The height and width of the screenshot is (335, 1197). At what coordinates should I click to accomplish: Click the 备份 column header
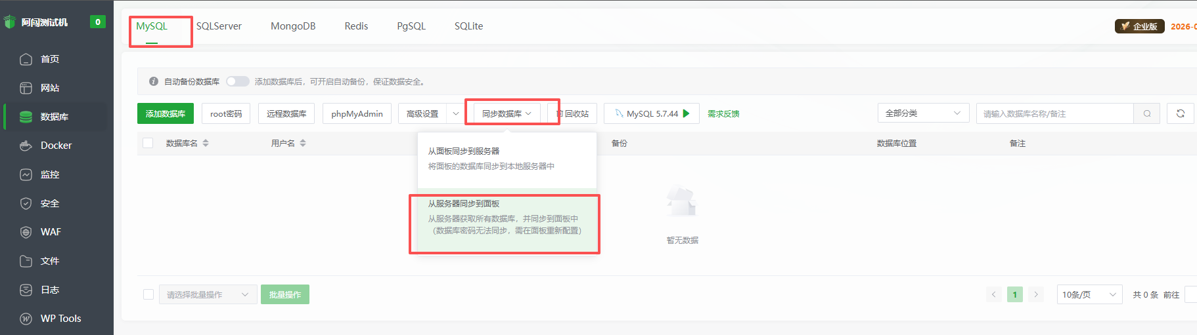(620, 143)
